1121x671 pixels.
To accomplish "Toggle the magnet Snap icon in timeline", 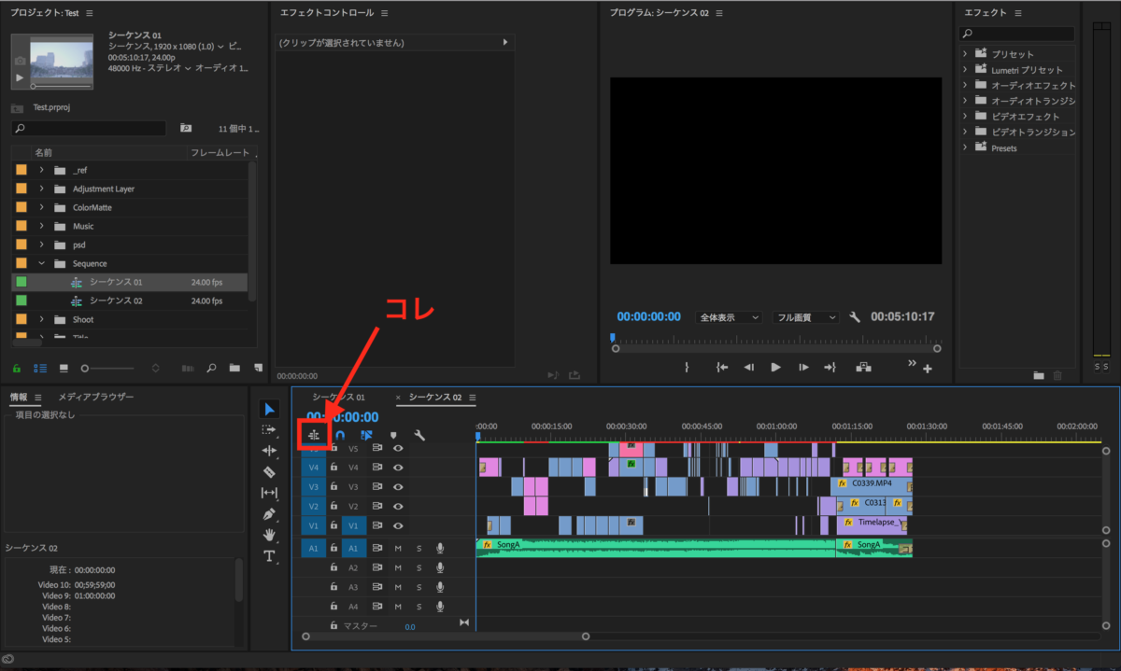I will tap(340, 435).
